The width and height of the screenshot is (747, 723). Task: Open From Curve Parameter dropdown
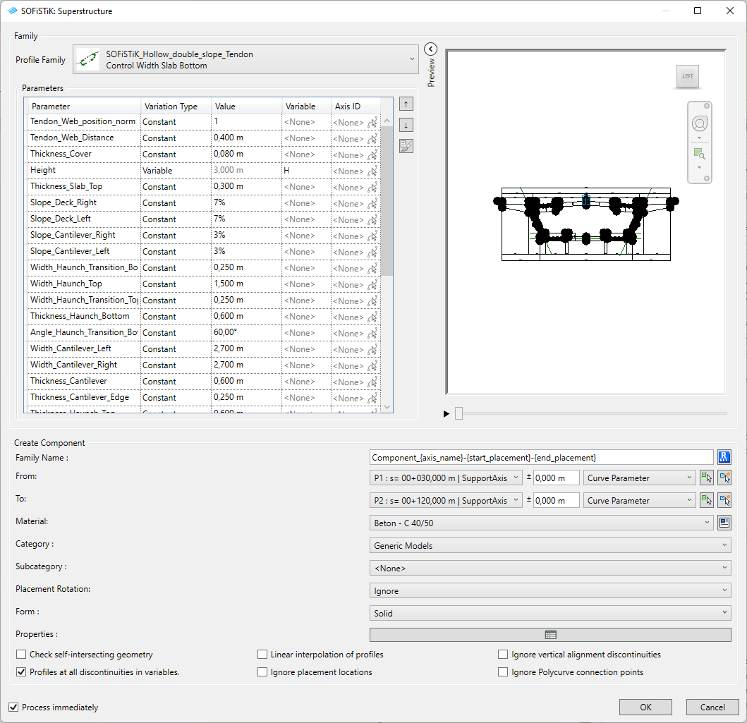(639, 478)
